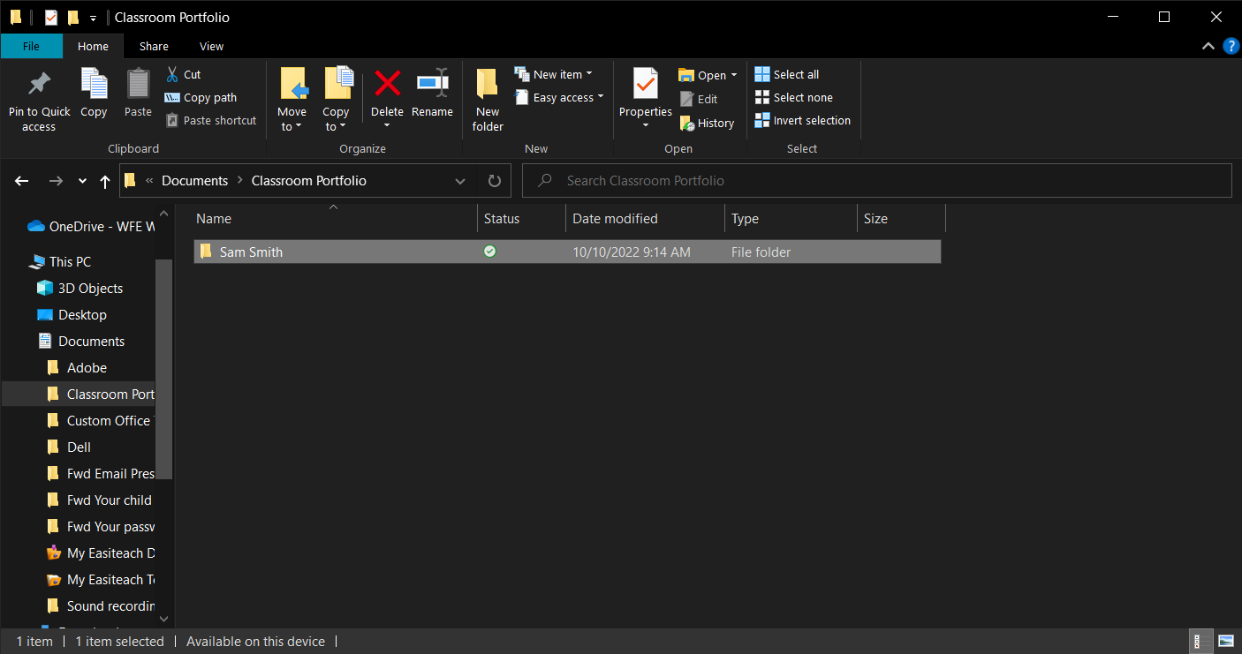Create a New folder from ribbon

[x=488, y=99]
